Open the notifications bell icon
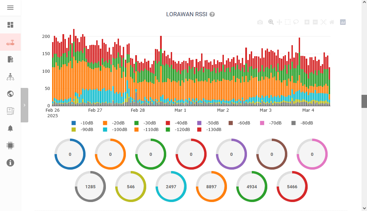The width and height of the screenshot is (367, 211). [x=10, y=128]
